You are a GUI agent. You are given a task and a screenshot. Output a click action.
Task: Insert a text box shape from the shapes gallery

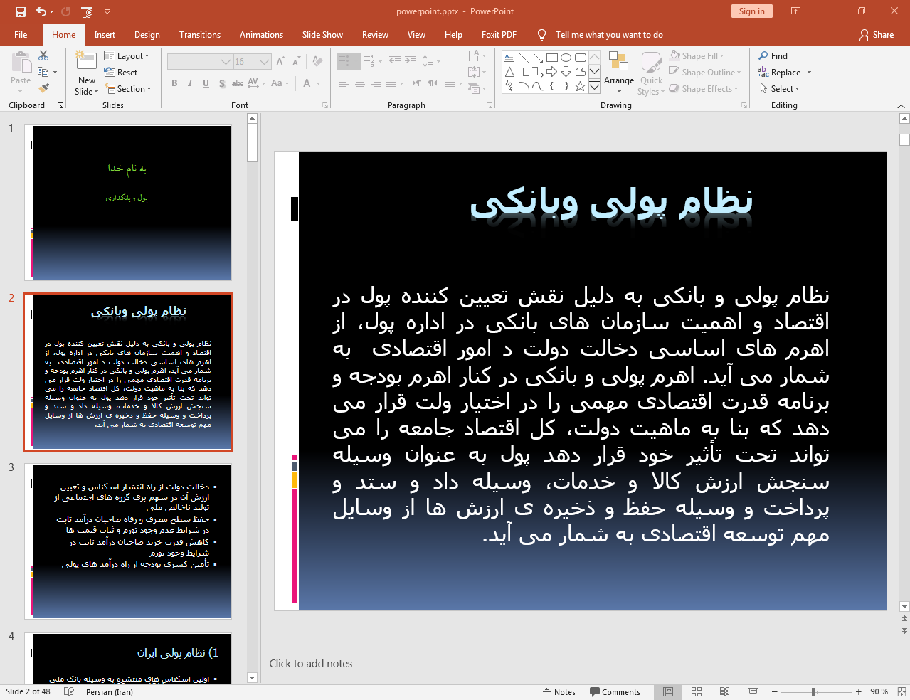coord(509,58)
